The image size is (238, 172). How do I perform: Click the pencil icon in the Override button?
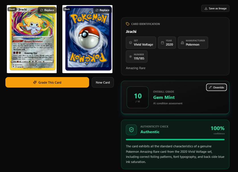pos(210,87)
